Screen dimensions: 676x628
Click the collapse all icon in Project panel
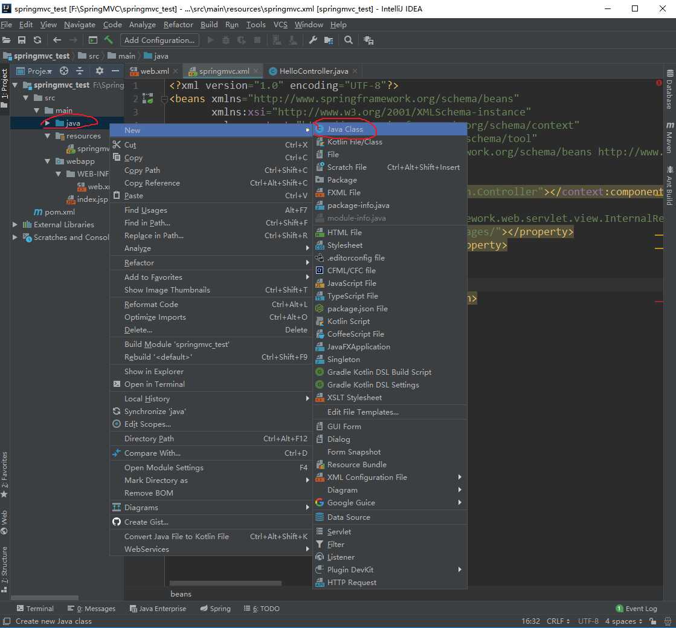pyautogui.click(x=79, y=71)
